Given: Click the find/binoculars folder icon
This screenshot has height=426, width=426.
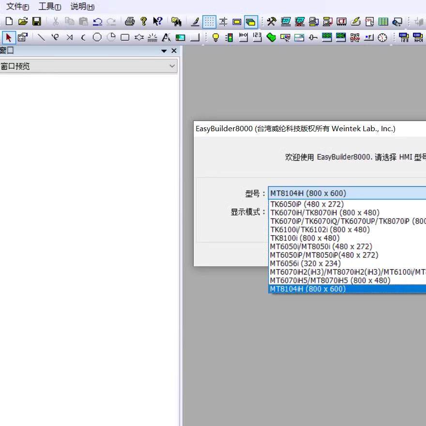Looking at the screenshot, I should tap(176, 21).
